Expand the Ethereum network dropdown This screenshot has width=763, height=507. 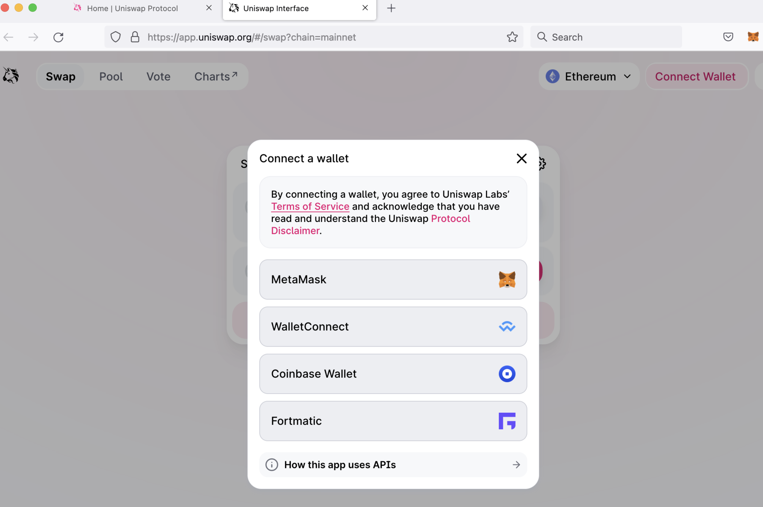pyautogui.click(x=589, y=77)
